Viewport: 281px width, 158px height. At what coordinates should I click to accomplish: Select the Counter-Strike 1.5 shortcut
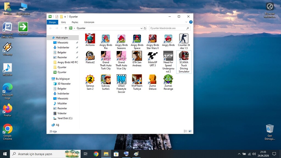click(184, 42)
